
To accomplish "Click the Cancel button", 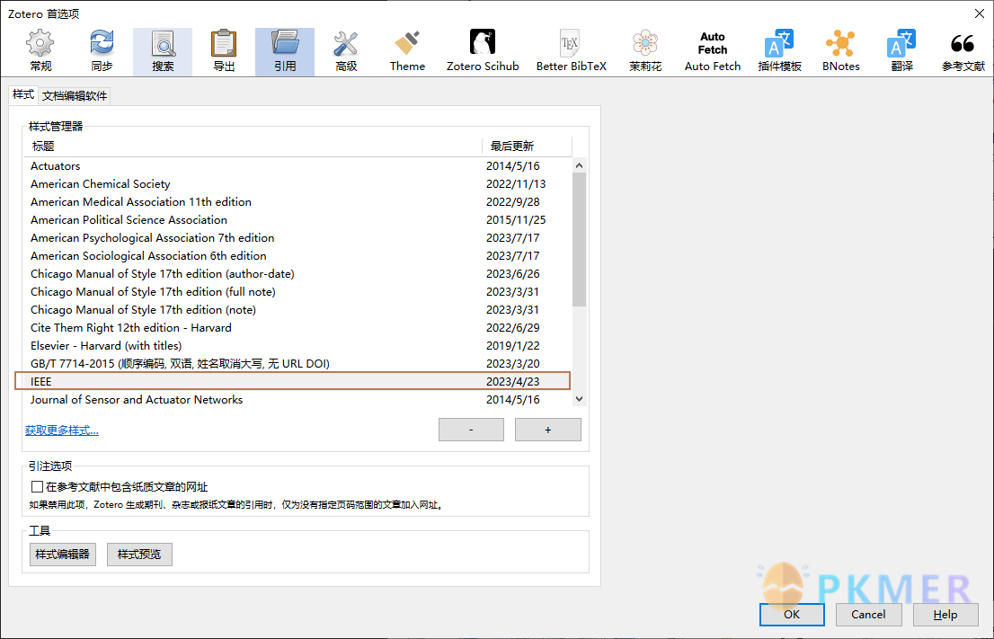I will pyautogui.click(x=868, y=614).
